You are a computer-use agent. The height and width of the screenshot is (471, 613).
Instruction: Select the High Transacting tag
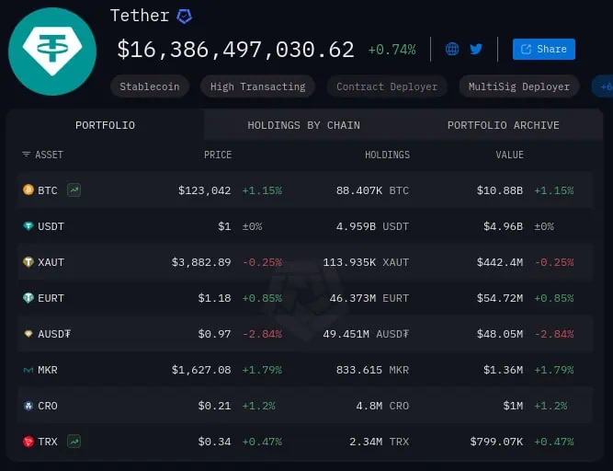257,86
